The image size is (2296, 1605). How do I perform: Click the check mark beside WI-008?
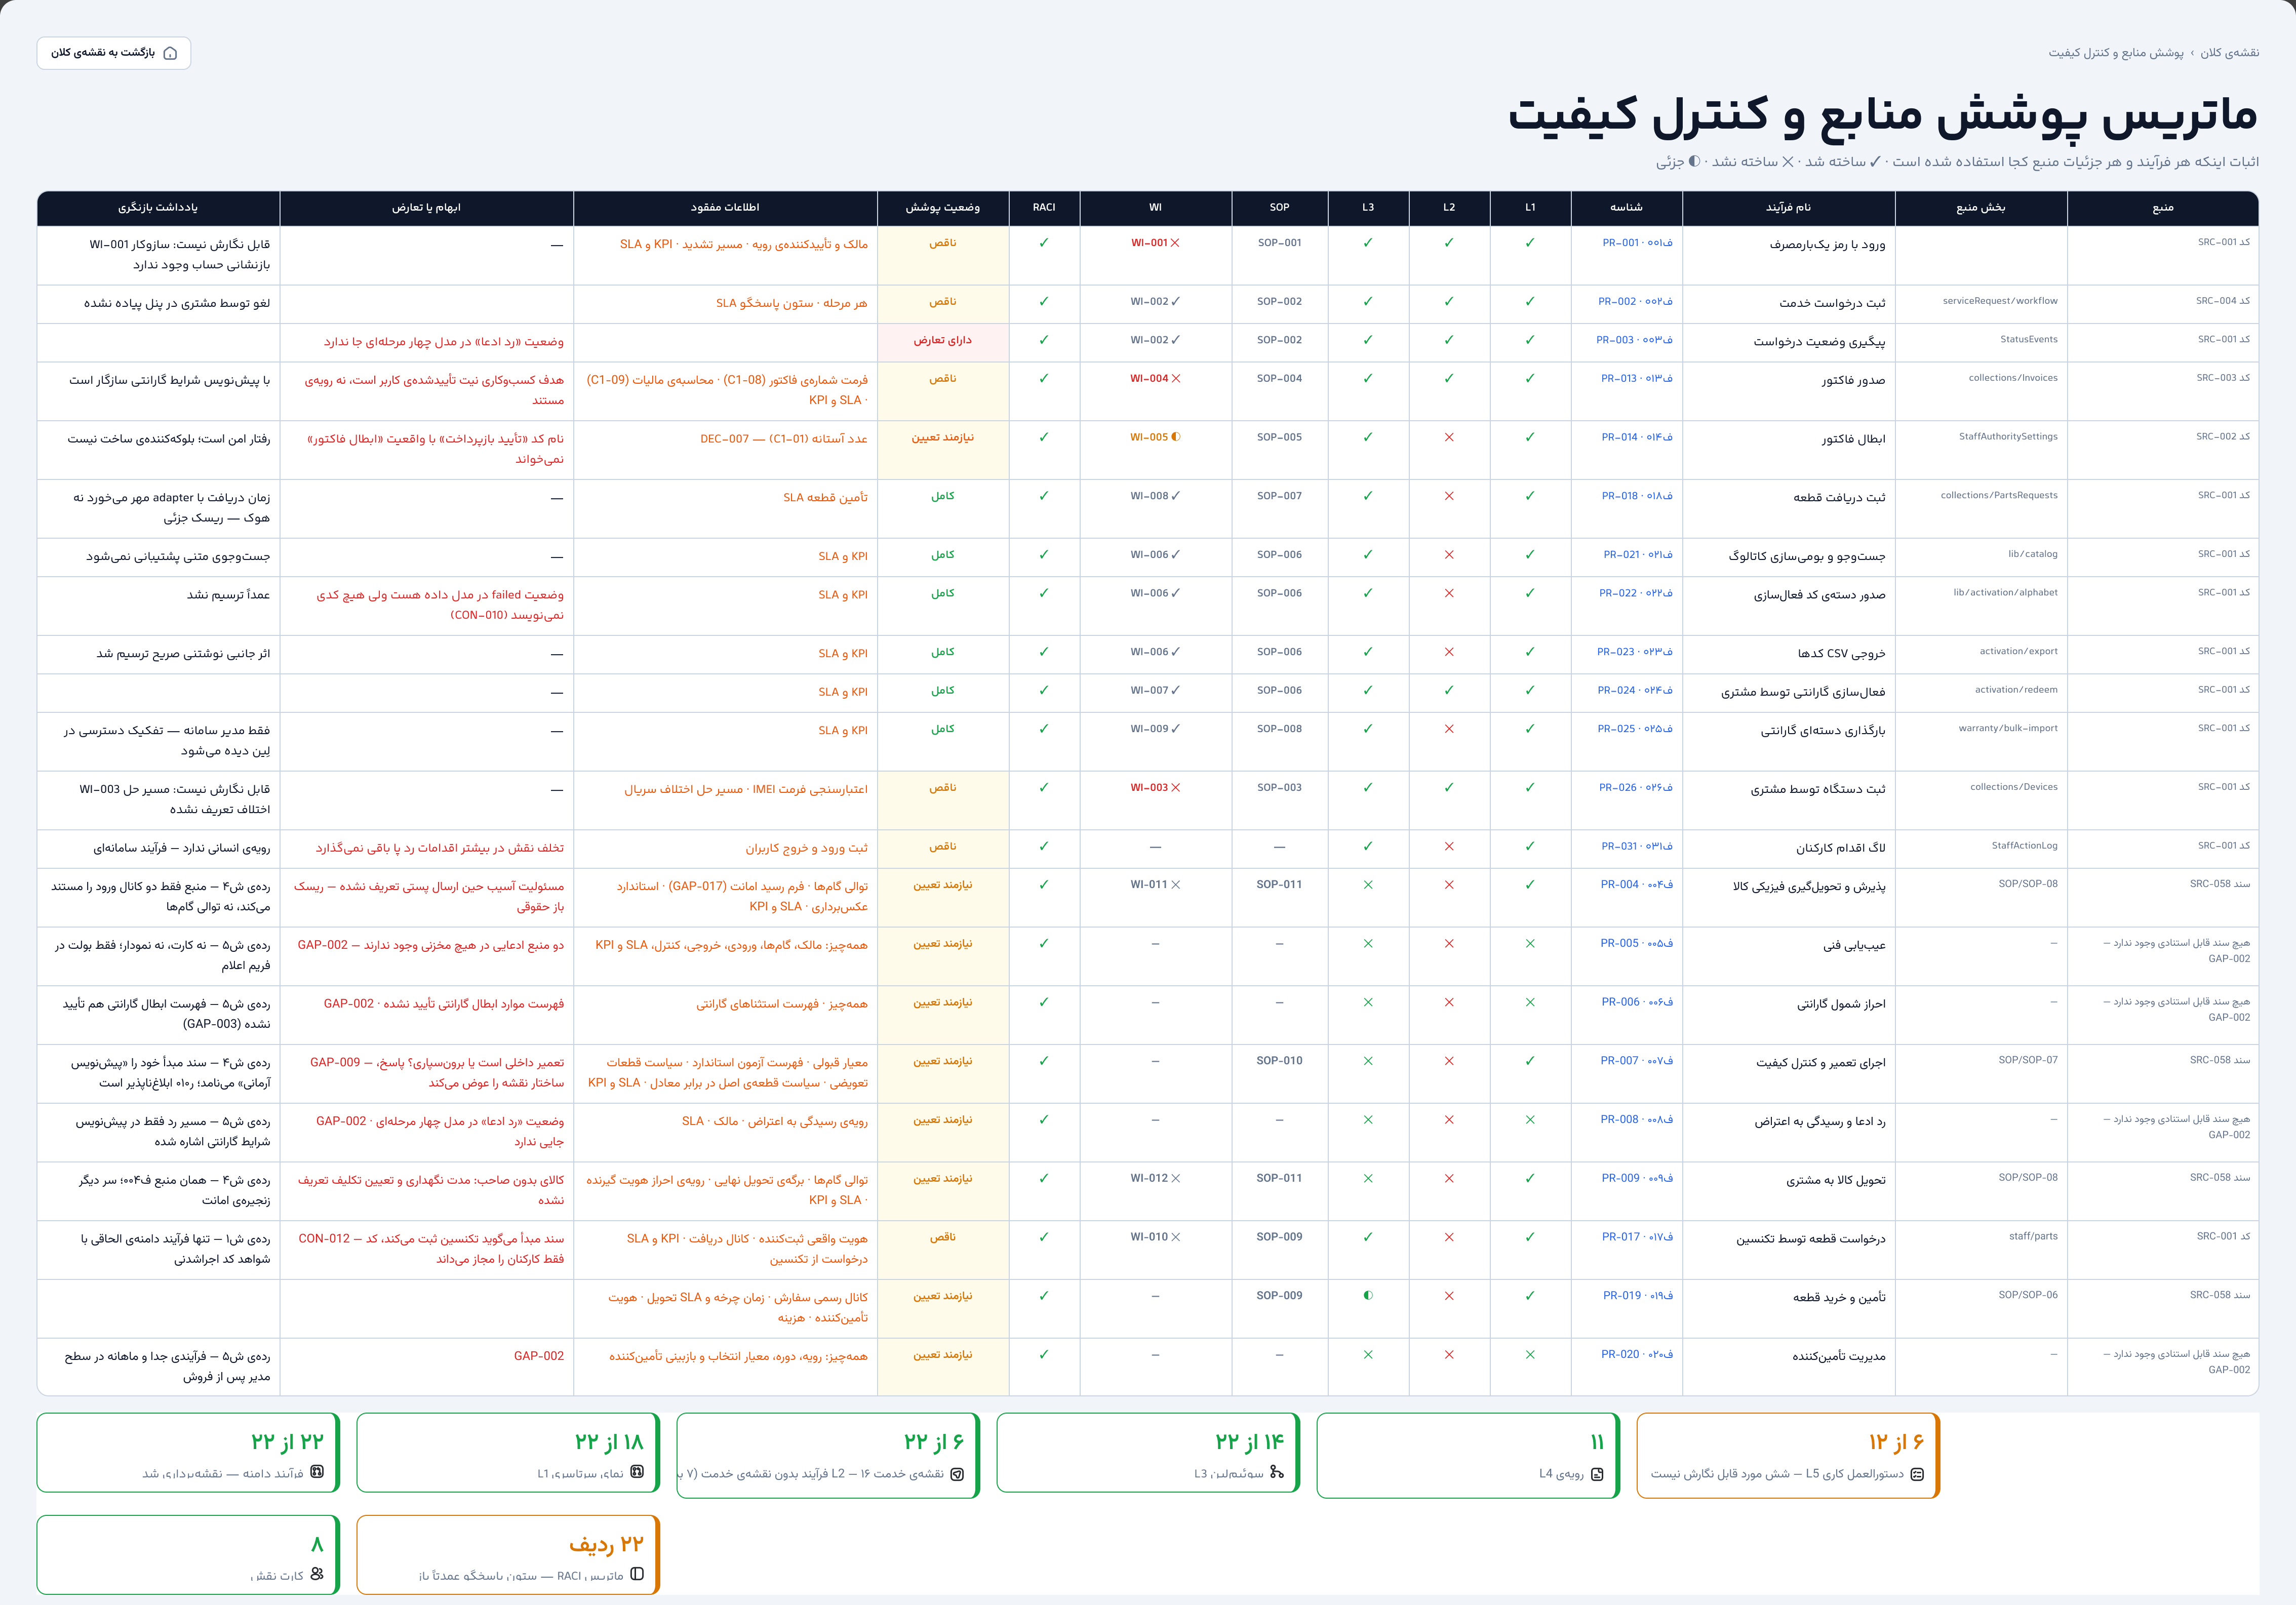[1176, 496]
